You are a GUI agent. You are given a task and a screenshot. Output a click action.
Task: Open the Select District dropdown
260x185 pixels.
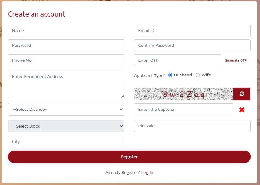(66, 109)
